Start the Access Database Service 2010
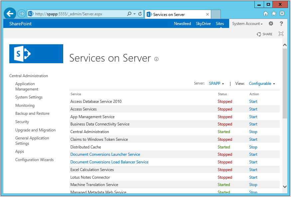 click(x=253, y=101)
